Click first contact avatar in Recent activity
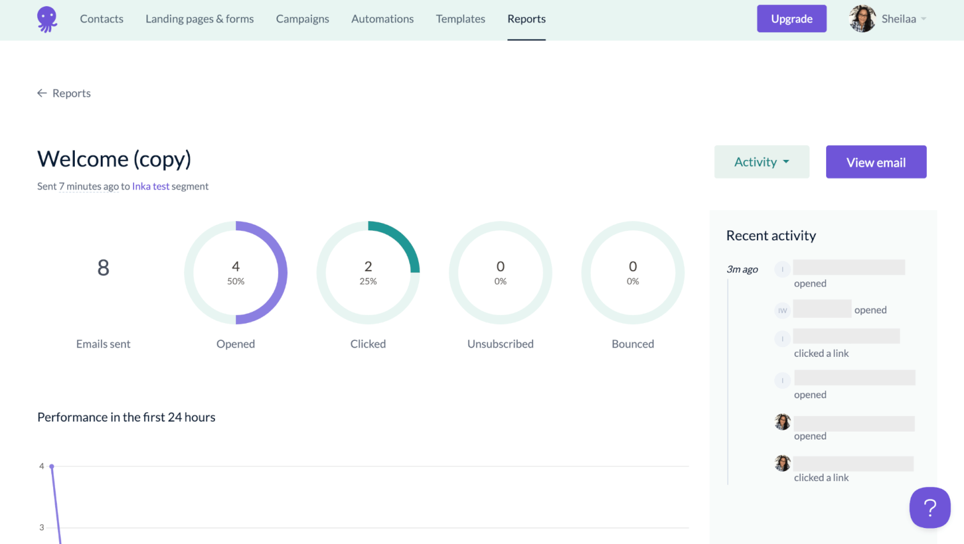The width and height of the screenshot is (964, 544). pos(782,269)
